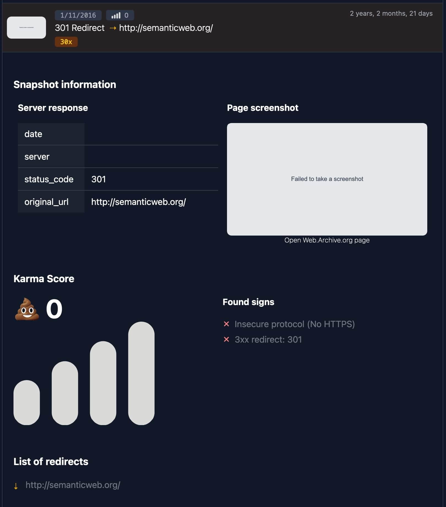Click the small snapshot thumbnail in header
446x507 pixels.
point(26,28)
